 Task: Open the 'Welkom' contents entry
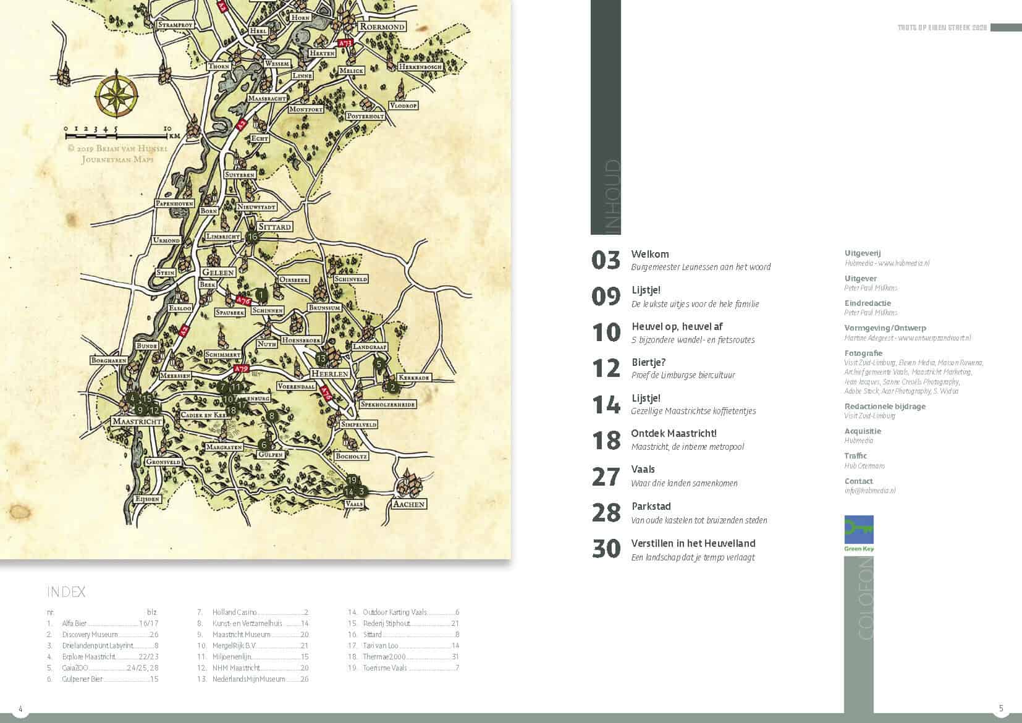point(649,254)
